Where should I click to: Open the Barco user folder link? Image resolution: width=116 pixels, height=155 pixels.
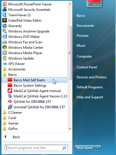(81, 16)
